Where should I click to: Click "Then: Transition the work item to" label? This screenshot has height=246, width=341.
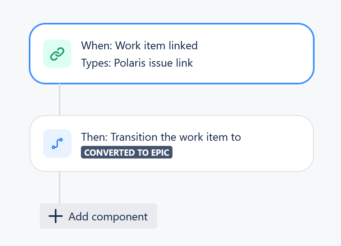point(161,137)
